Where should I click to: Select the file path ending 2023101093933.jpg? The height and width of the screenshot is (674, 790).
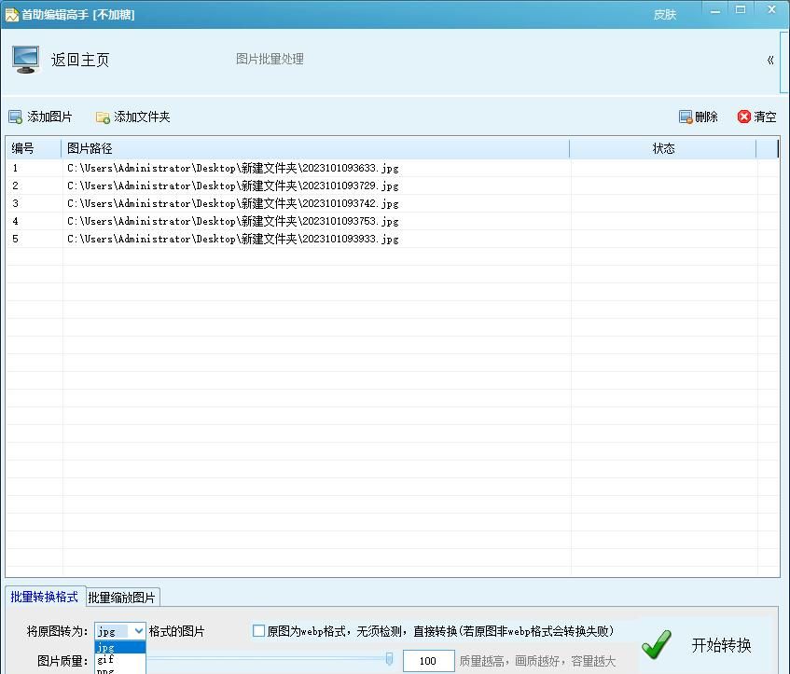pyautogui.click(x=233, y=239)
